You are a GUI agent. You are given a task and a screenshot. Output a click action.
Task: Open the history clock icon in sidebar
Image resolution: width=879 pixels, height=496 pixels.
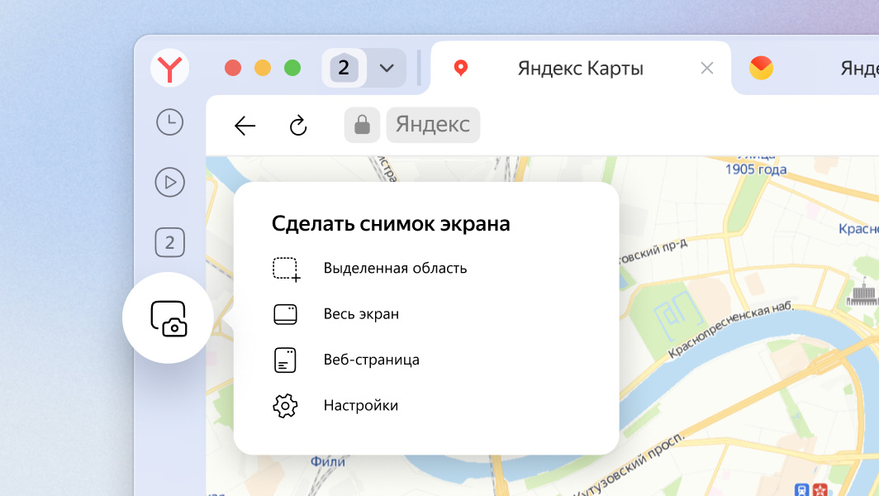[x=170, y=122]
